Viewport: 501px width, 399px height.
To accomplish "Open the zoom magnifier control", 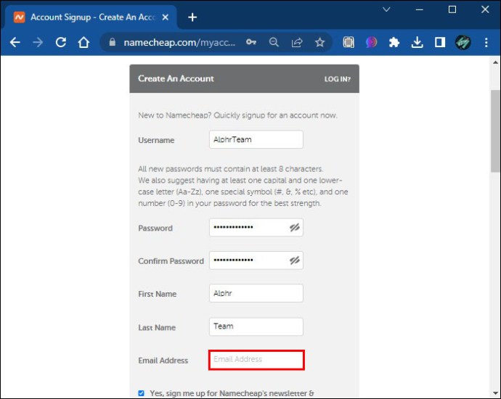I will click(274, 42).
